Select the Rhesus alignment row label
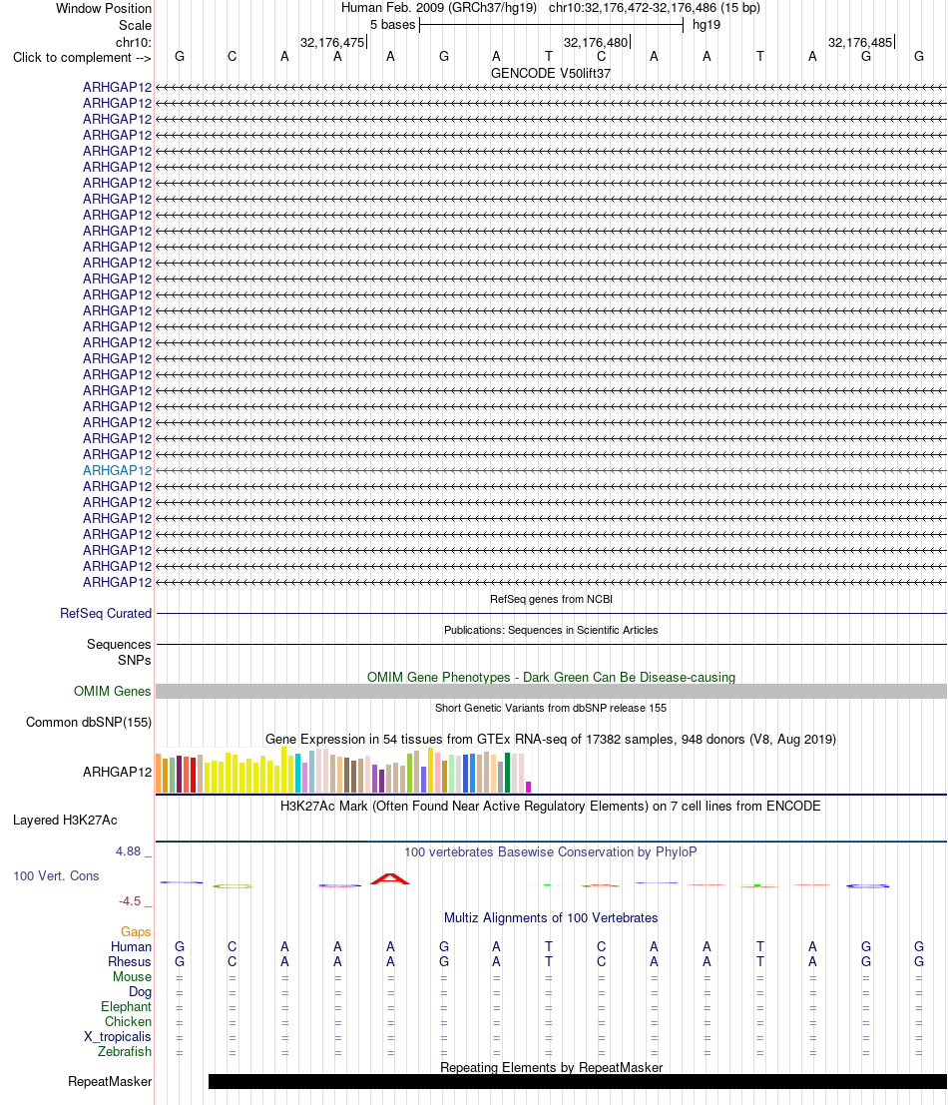Image resolution: width=948 pixels, height=1105 pixels. tap(130, 962)
